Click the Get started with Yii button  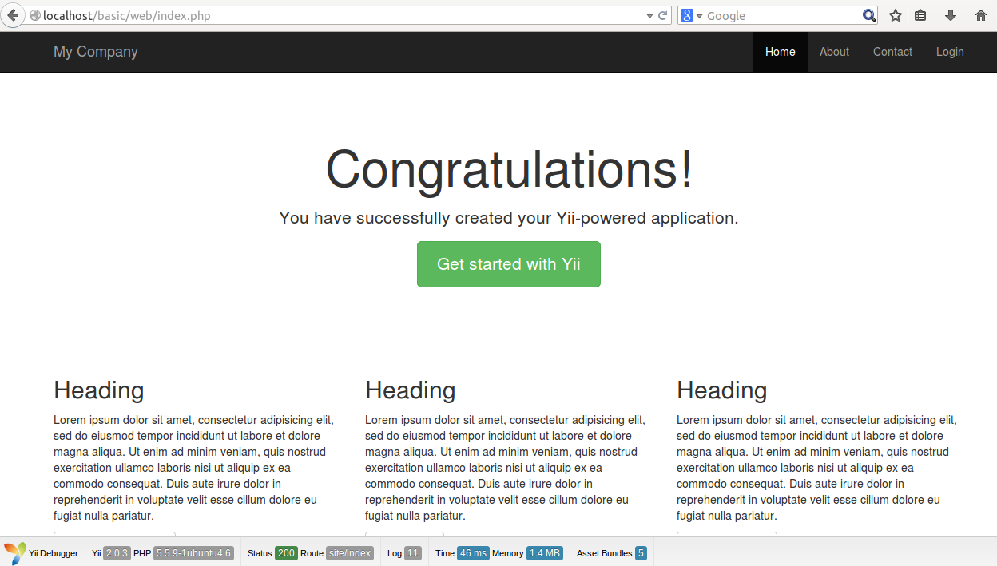(x=508, y=263)
